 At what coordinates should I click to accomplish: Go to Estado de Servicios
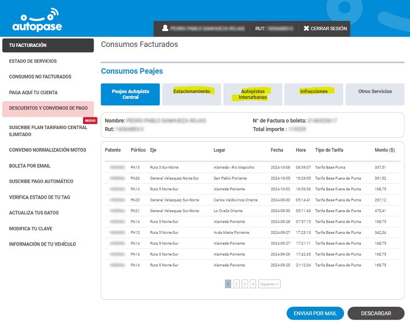[x=33, y=61]
